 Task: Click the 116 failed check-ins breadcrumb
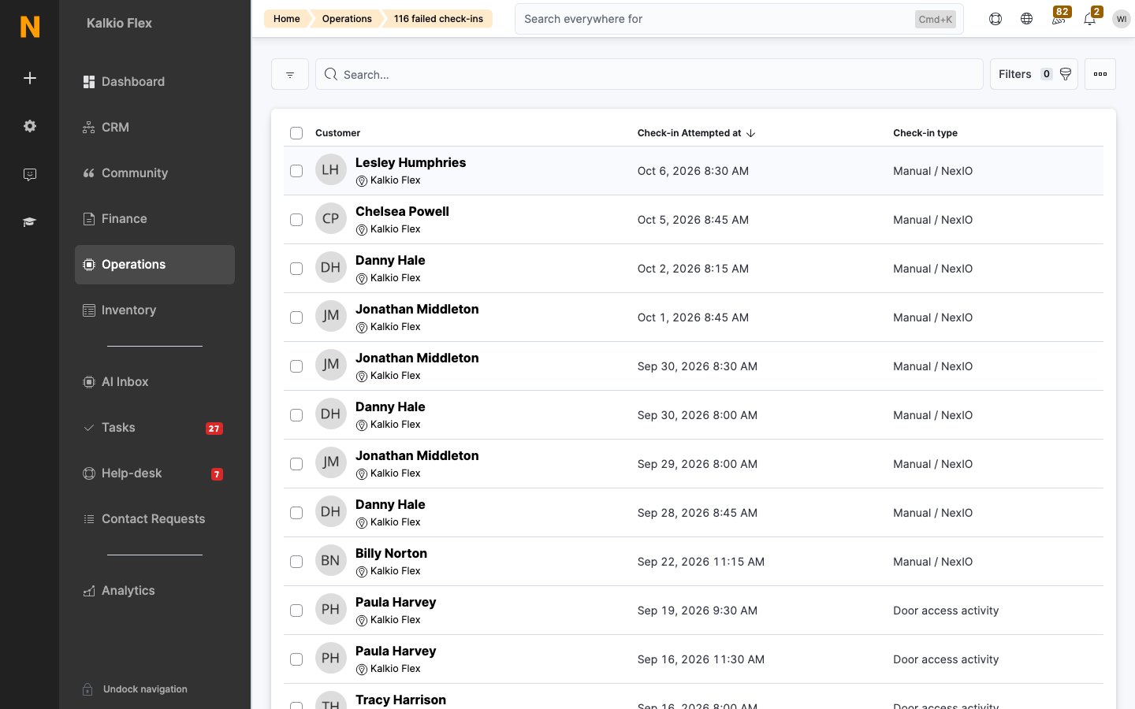click(438, 19)
